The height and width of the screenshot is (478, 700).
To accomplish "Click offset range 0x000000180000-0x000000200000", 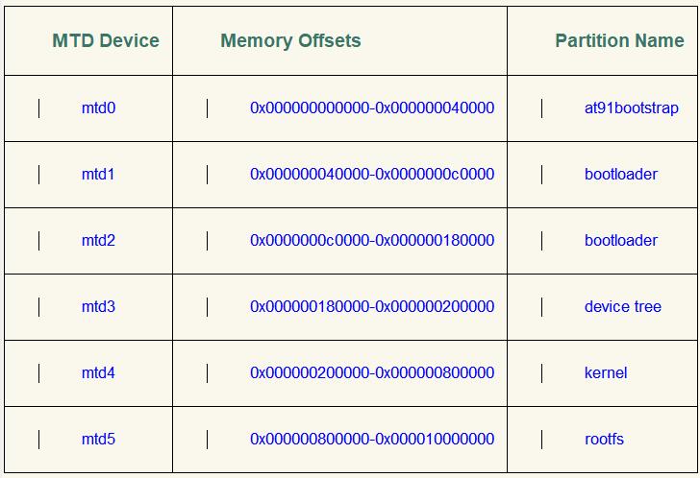I will click(x=372, y=307).
